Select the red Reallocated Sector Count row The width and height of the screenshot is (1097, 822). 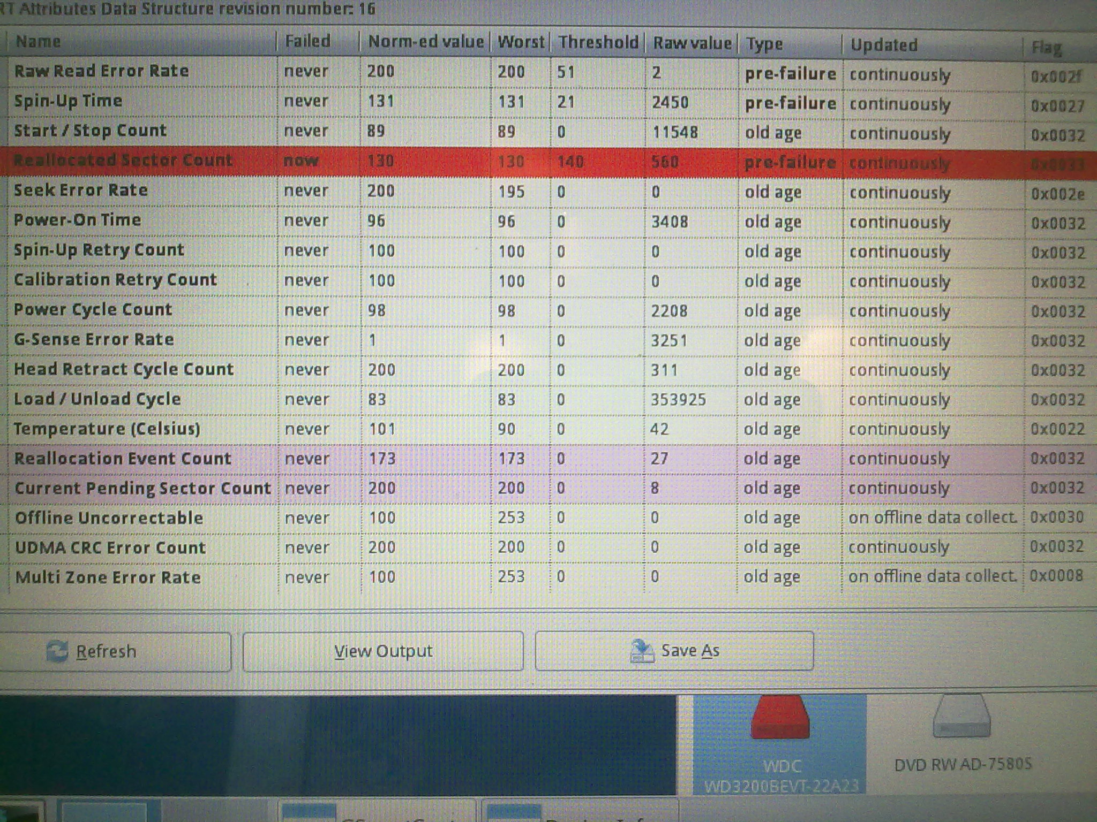(123, 161)
